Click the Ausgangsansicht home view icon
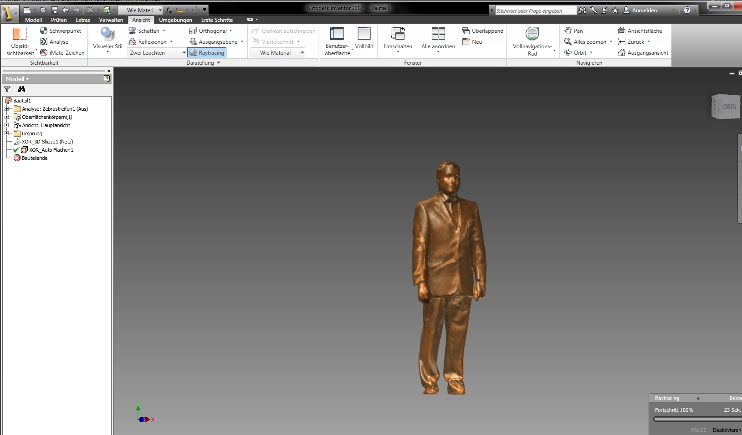Viewport: 742px width, 435px height. pyautogui.click(x=622, y=53)
